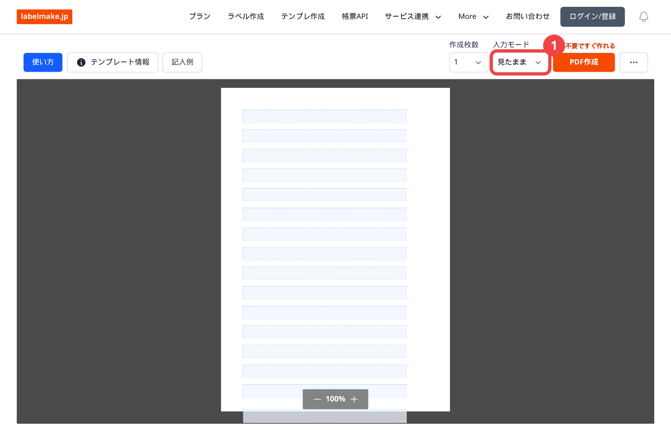Image resolution: width=671 pixels, height=430 pixels.
Task: Click the ログイン/登録 button
Action: 592,17
